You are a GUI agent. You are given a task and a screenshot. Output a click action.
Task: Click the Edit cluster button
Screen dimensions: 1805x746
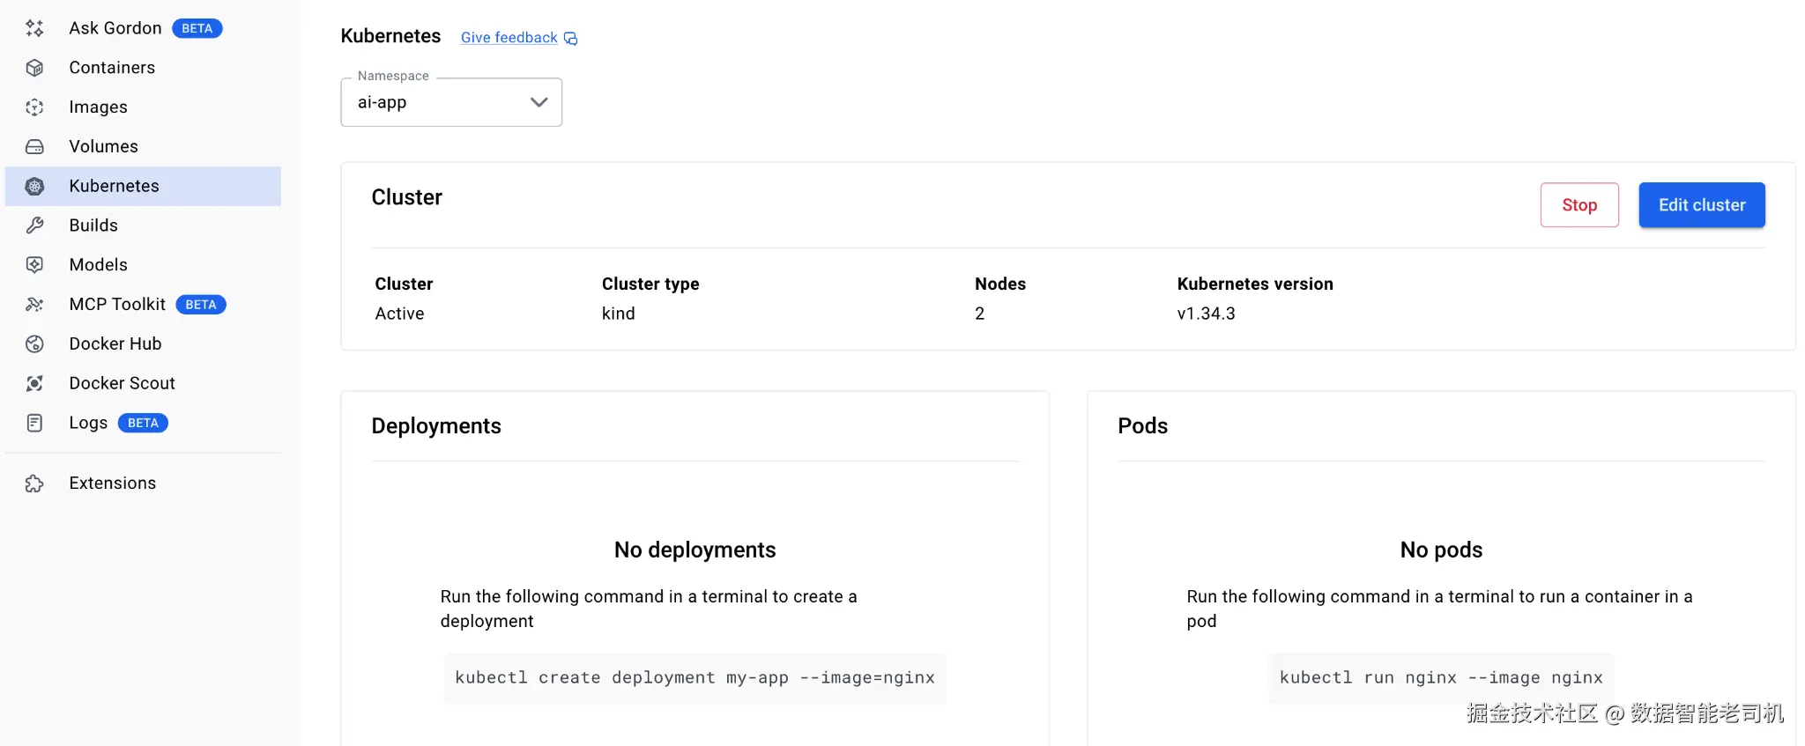coord(1702,205)
